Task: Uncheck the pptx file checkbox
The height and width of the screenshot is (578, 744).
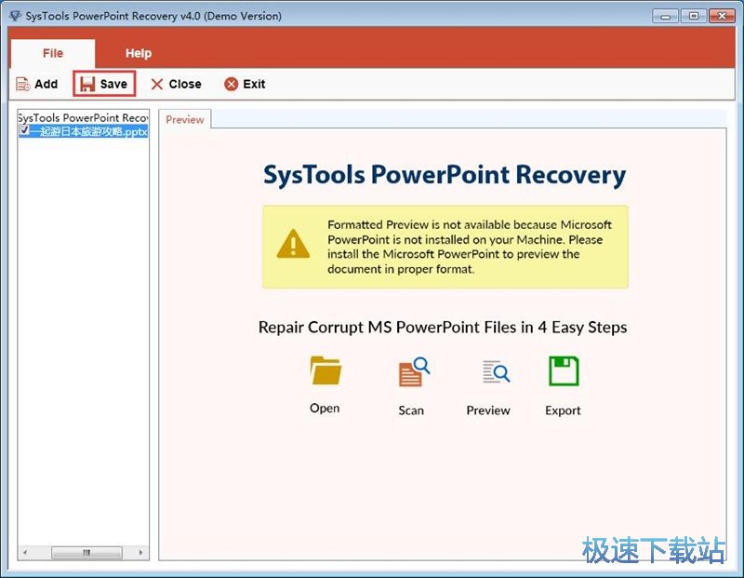Action: 25,130
